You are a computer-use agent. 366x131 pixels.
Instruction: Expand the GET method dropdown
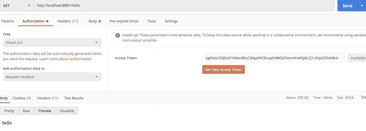(x=17, y=6)
